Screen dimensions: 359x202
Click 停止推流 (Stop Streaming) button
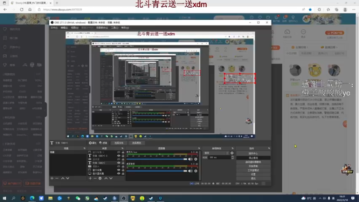coord(253,158)
